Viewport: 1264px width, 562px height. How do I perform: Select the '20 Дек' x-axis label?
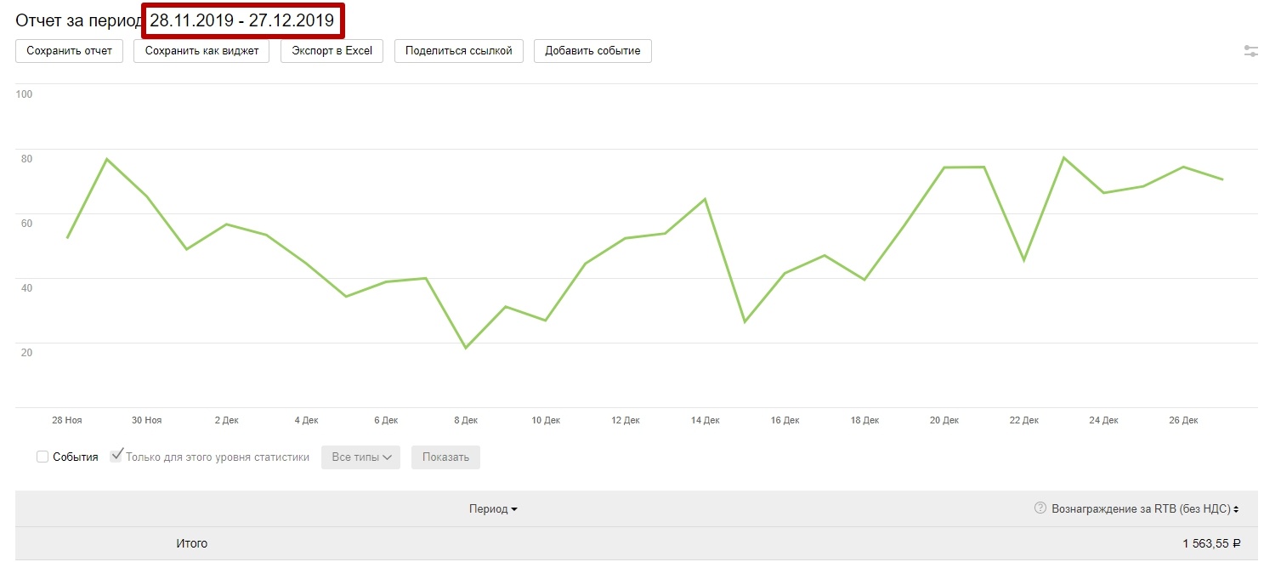tap(944, 420)
